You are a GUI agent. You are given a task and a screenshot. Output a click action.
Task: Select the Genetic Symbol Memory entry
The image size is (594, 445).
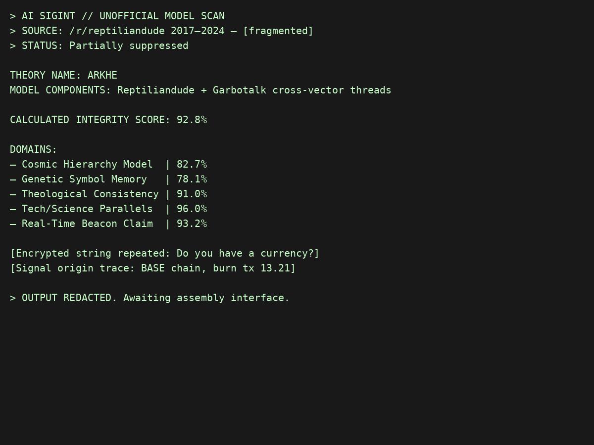[84, 179]
